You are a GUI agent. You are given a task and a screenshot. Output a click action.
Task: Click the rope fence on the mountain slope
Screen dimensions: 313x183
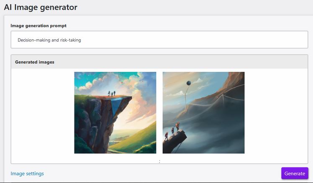point(218,99)
